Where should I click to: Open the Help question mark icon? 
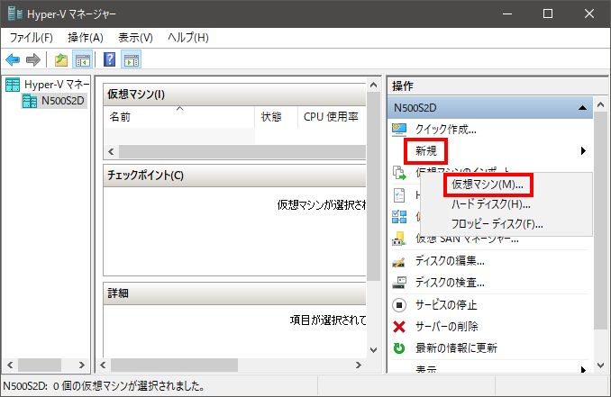point(110,60)
